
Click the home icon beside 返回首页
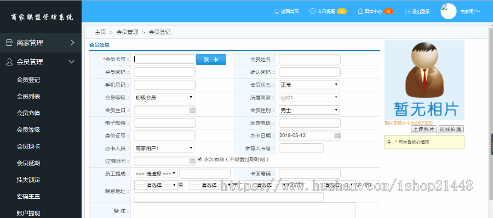277,11
